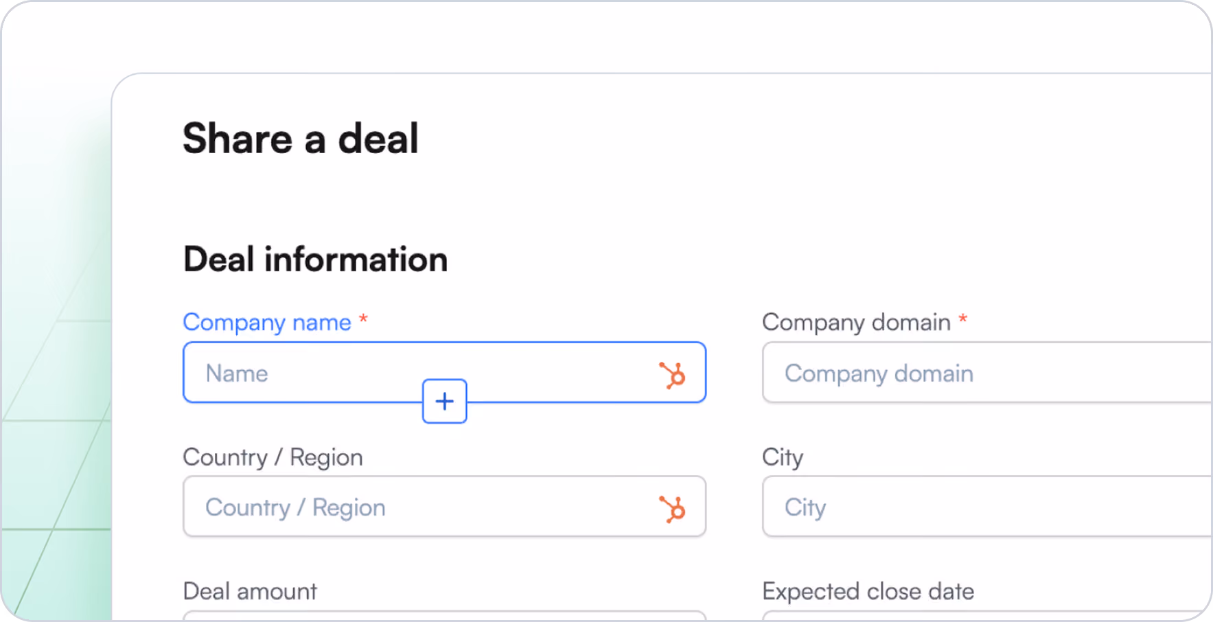Click the green gradient background left of form
The image size is (1213, 622).
[x=55, y=412]
